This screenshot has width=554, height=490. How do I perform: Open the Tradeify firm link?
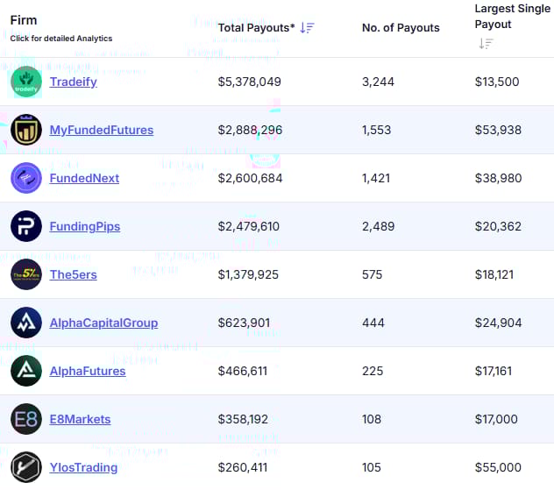73,82
